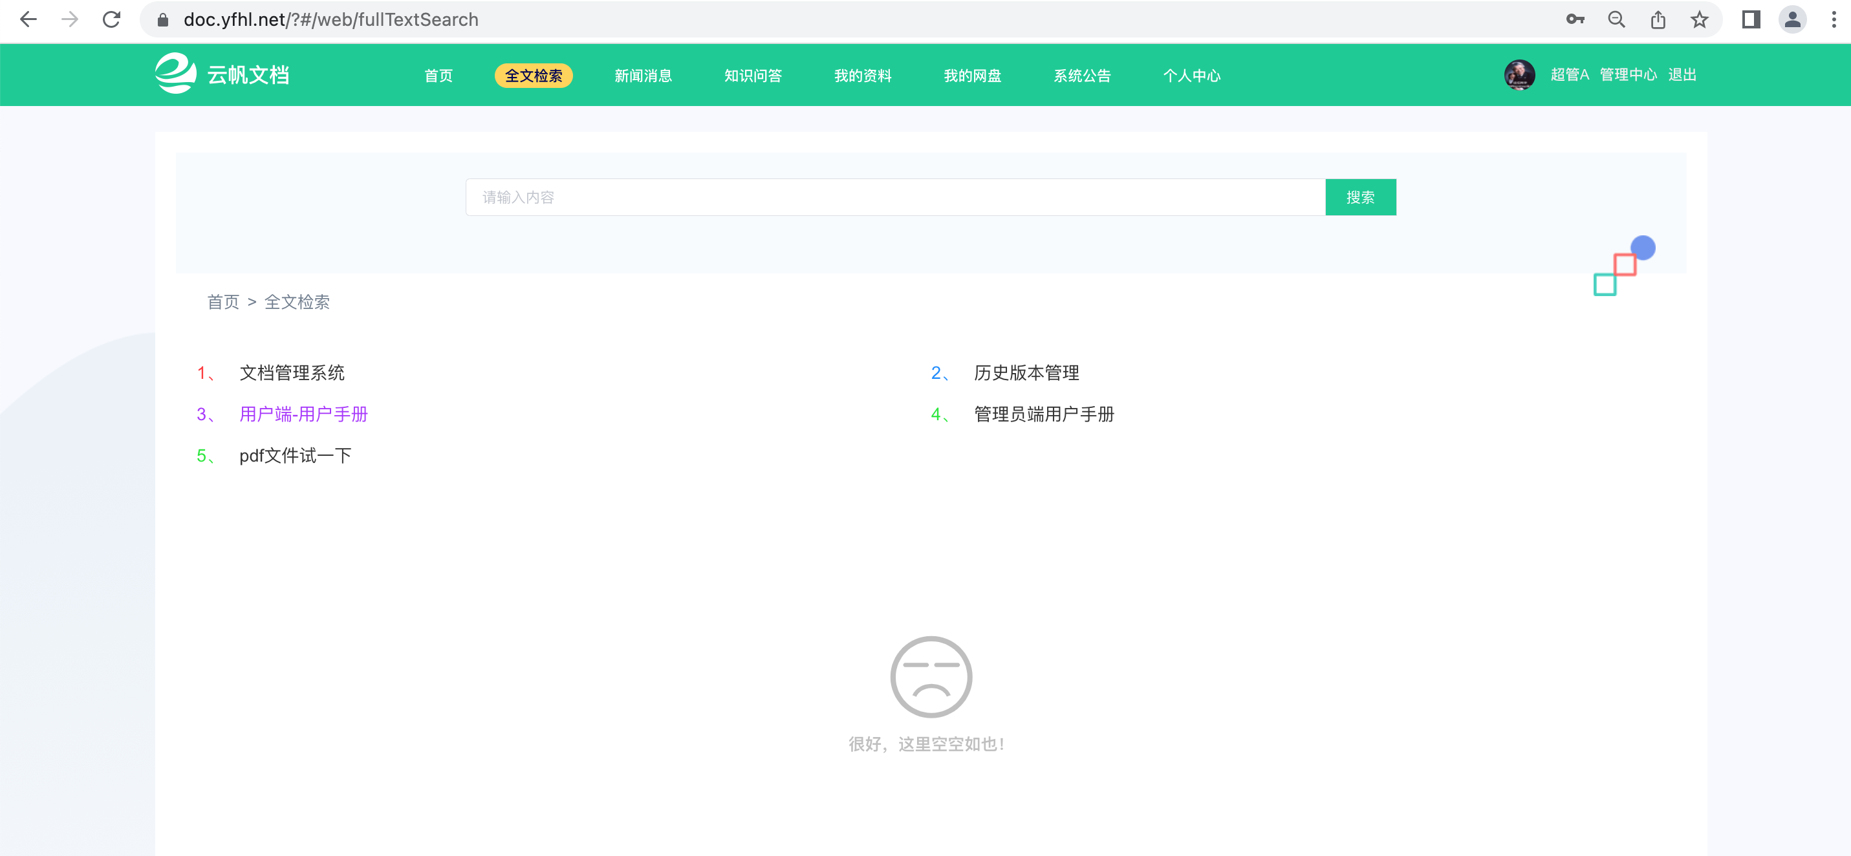This screenshot has width=1851, height=856.
Task: Click 首页 in the breadcrumb
Action: 224,302
